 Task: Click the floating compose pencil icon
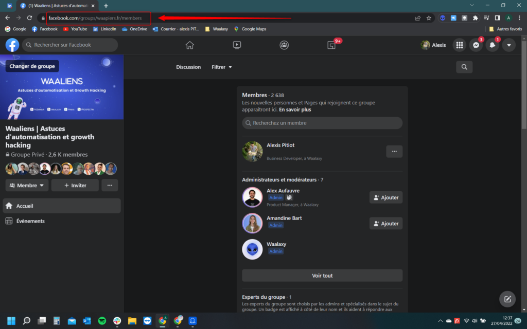pyautogui.click(x=507, y=299)
